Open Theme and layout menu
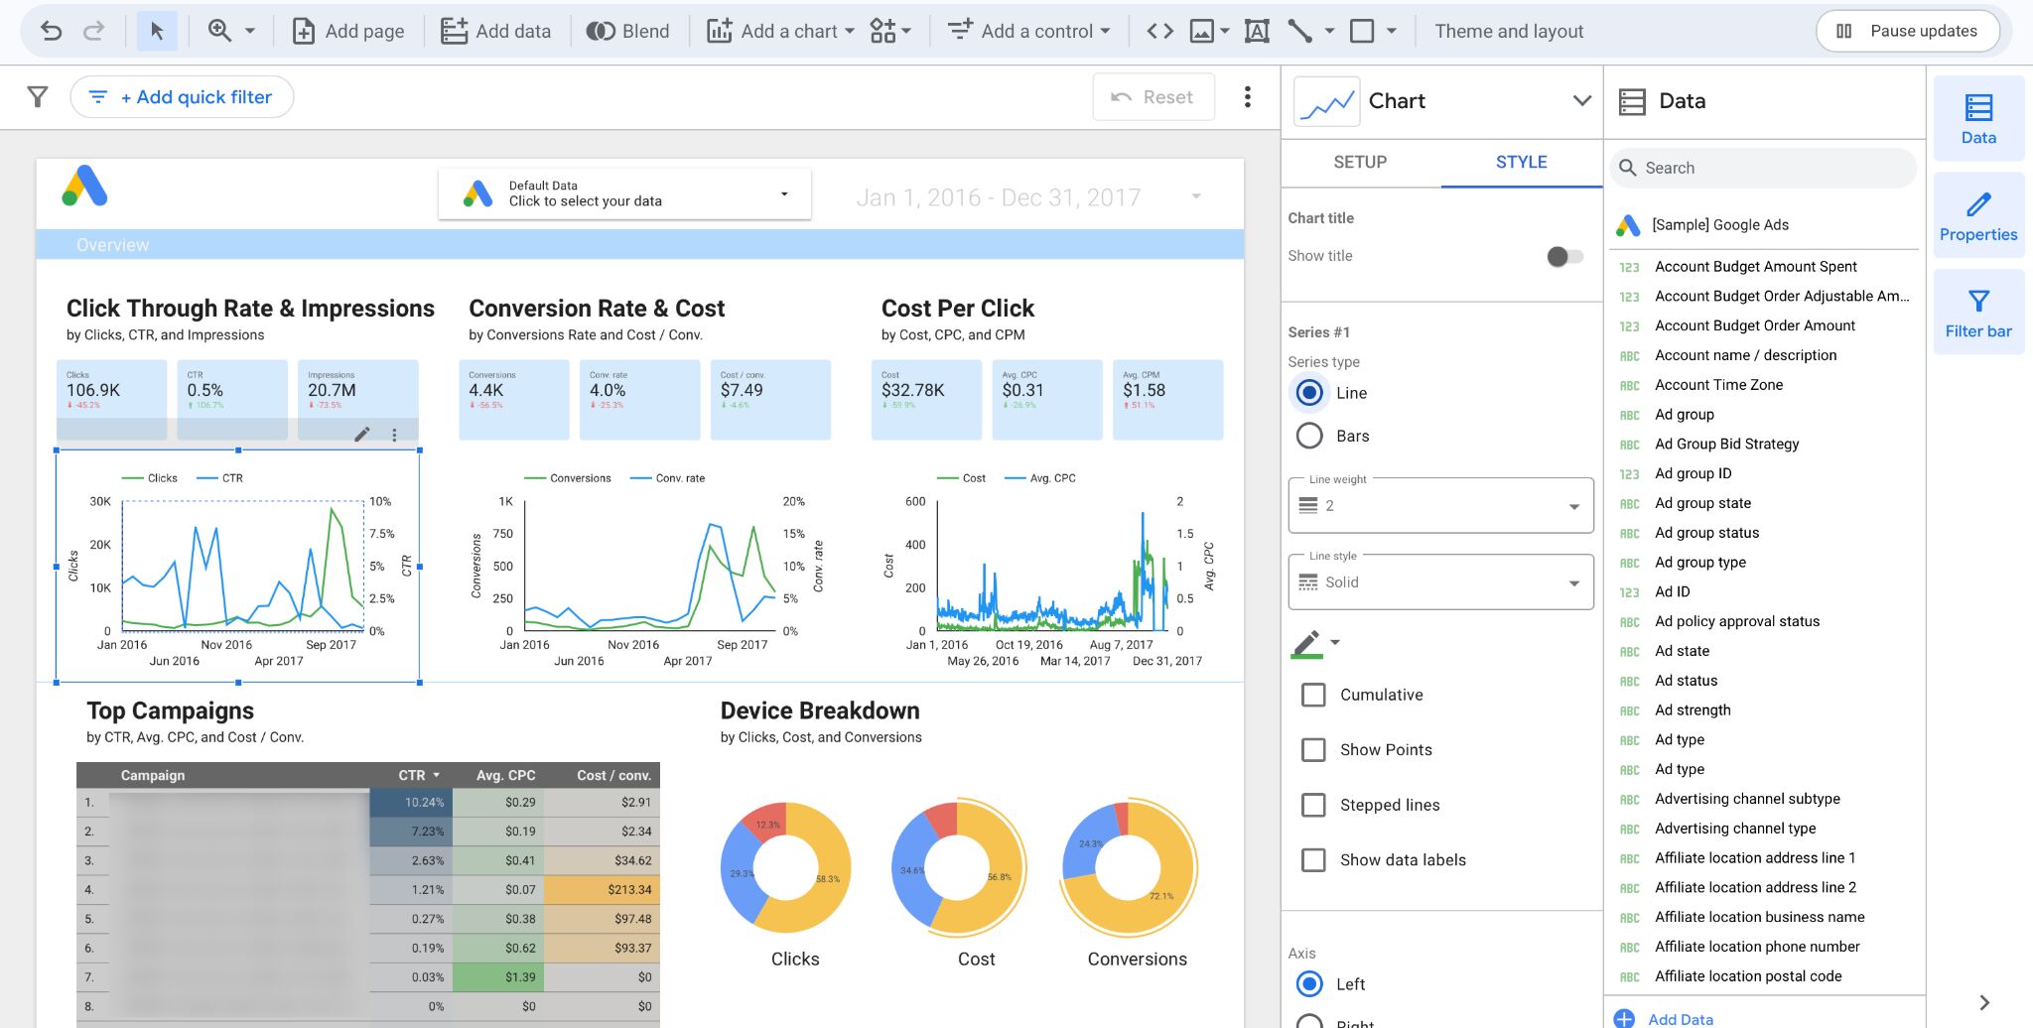Viewport: 2033px width, 1028px height. tap(1508, 31)
